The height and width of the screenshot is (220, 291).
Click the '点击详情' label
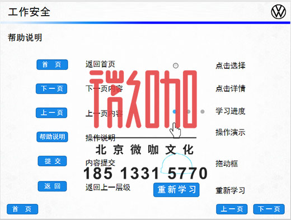(231, 88)
